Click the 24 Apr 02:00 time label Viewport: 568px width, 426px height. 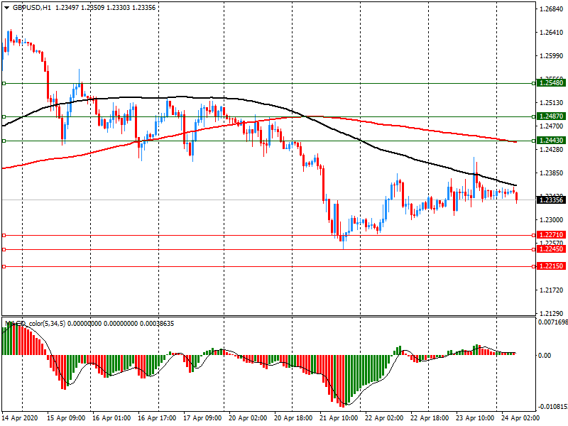click(521, 418)
